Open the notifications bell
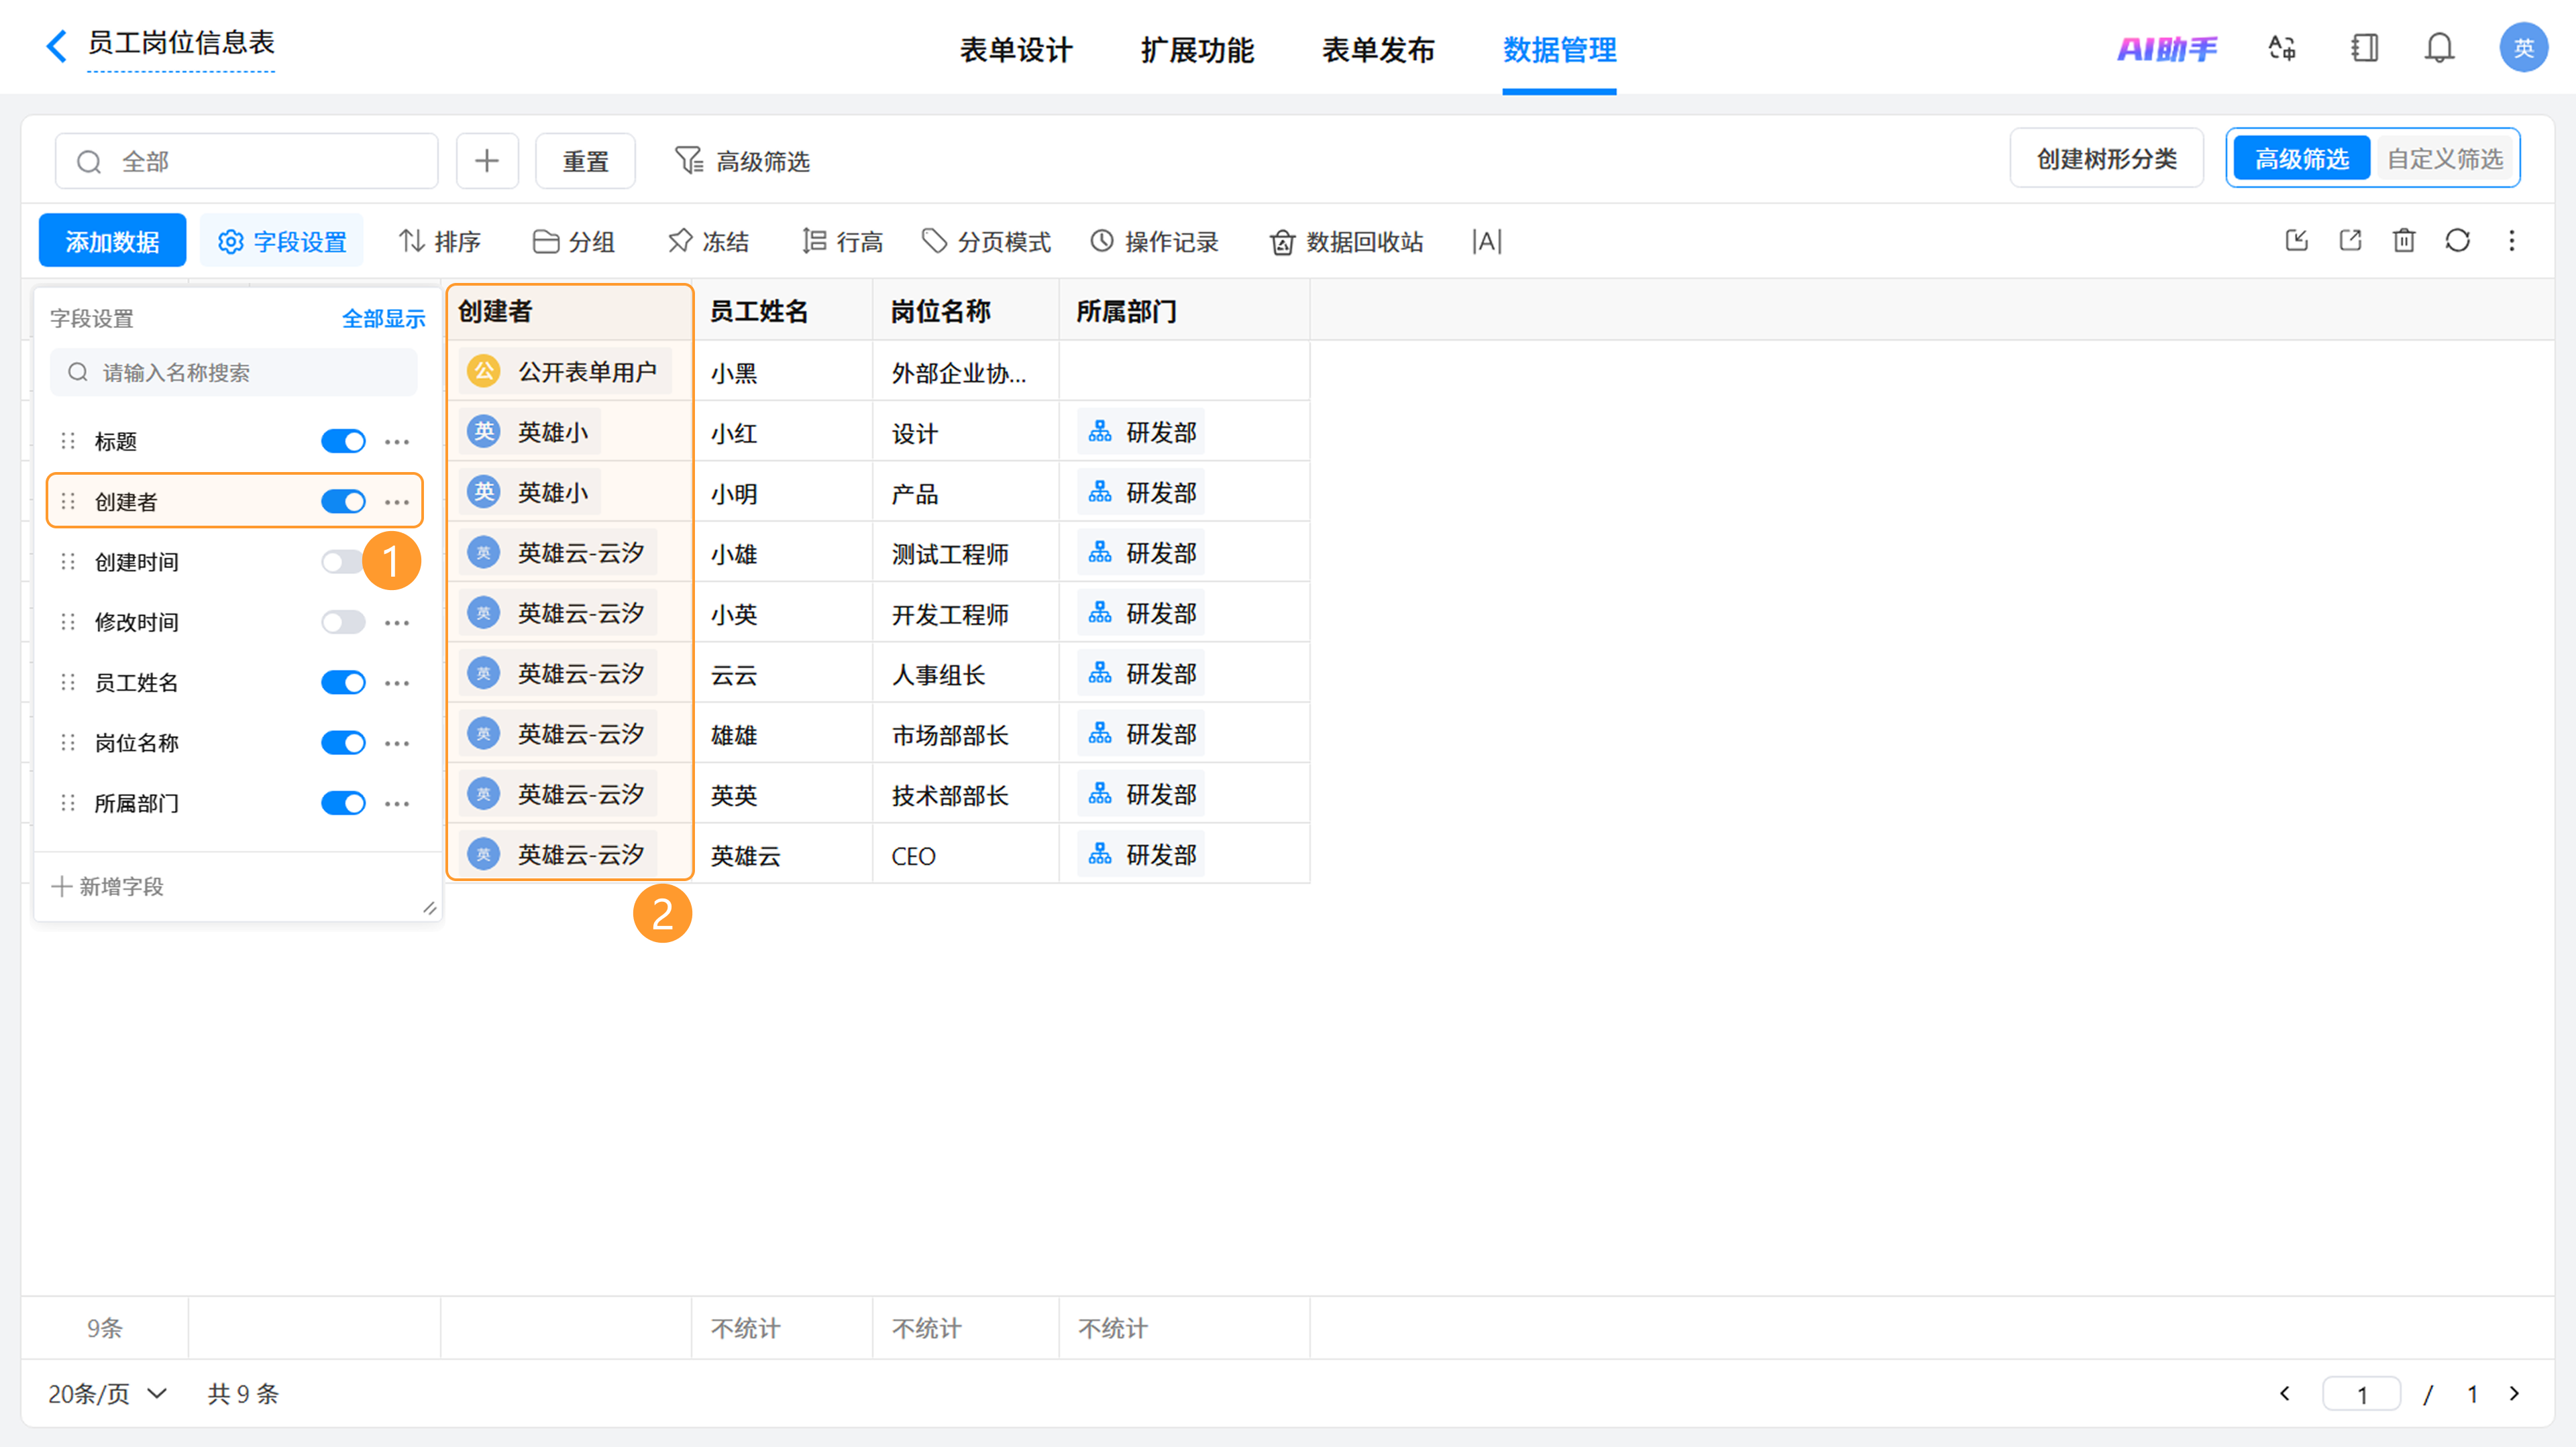2576x1447 pixels. click(2440, 48)
